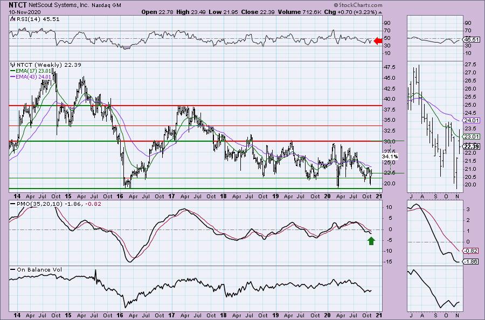Click the NTCT (Weekly) 22.39 legend

[x=49, y=65]
